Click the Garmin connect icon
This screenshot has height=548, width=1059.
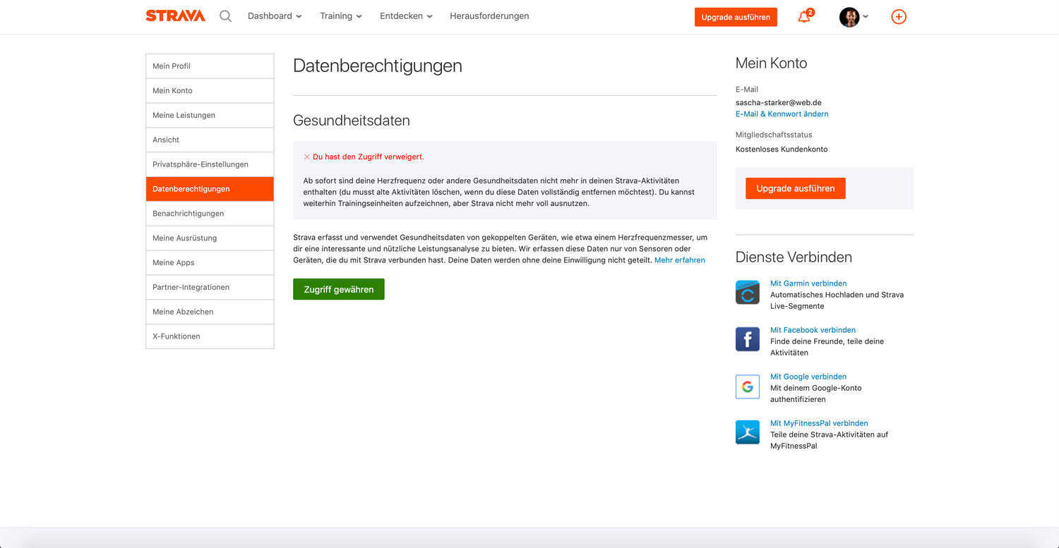(748, 293)
